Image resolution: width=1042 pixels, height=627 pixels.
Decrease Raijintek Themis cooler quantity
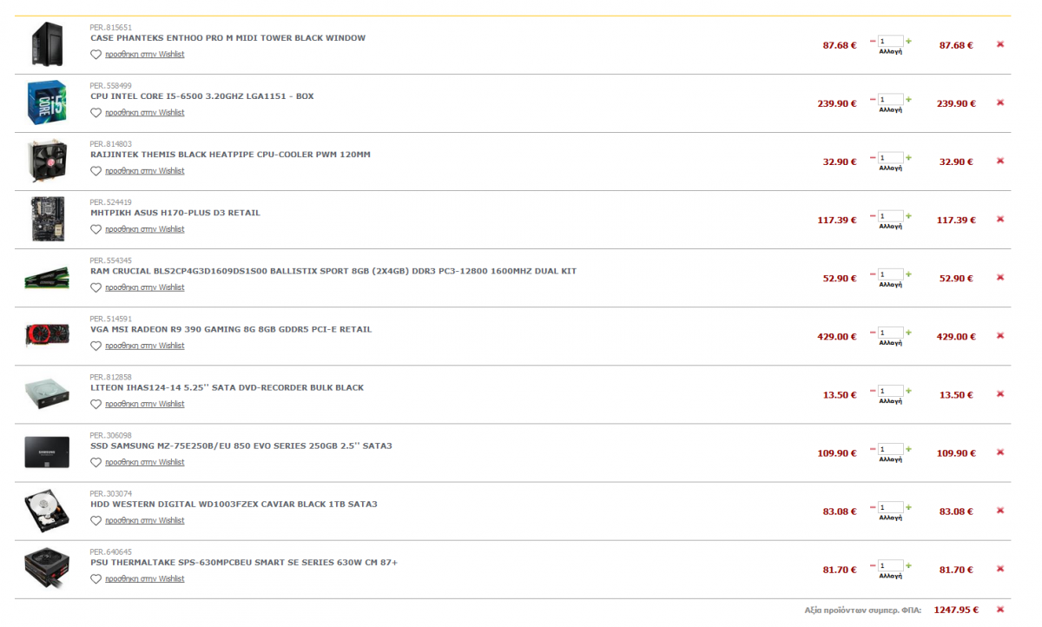pos(873,157)
